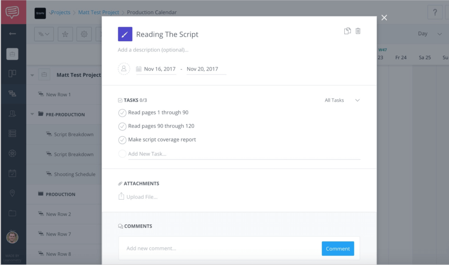Click the trash icon to delete event
This screenshot has width=449, height=265.
358,31
